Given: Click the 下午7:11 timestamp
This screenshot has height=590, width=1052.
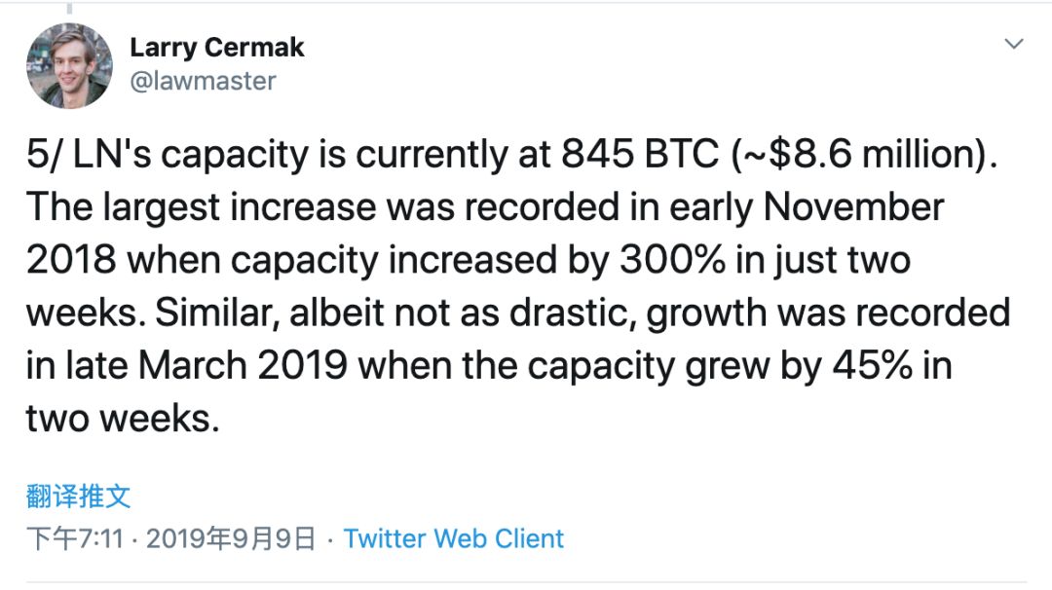Looking at the screenshot, I should point(75,538).
